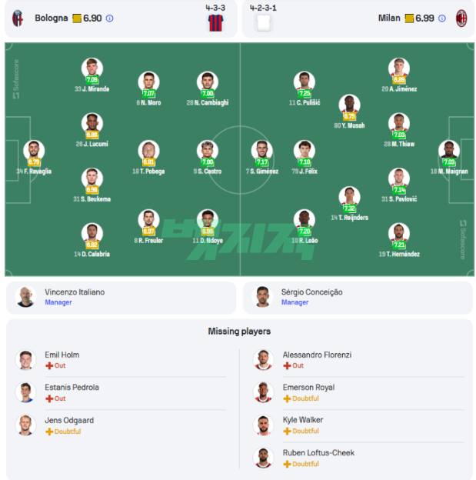The height and width of the screenshot is (480, 476).
Task: Open R. Leão's player avatar
Action: click(x=305, y=218)
